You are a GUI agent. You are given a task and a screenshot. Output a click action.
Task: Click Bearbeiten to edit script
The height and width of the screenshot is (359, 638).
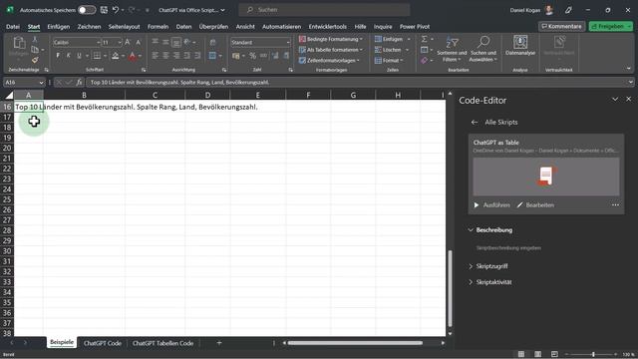tap(535, 205)
